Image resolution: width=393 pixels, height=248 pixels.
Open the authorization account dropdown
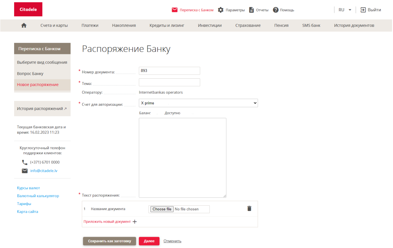tap(198, 103)
